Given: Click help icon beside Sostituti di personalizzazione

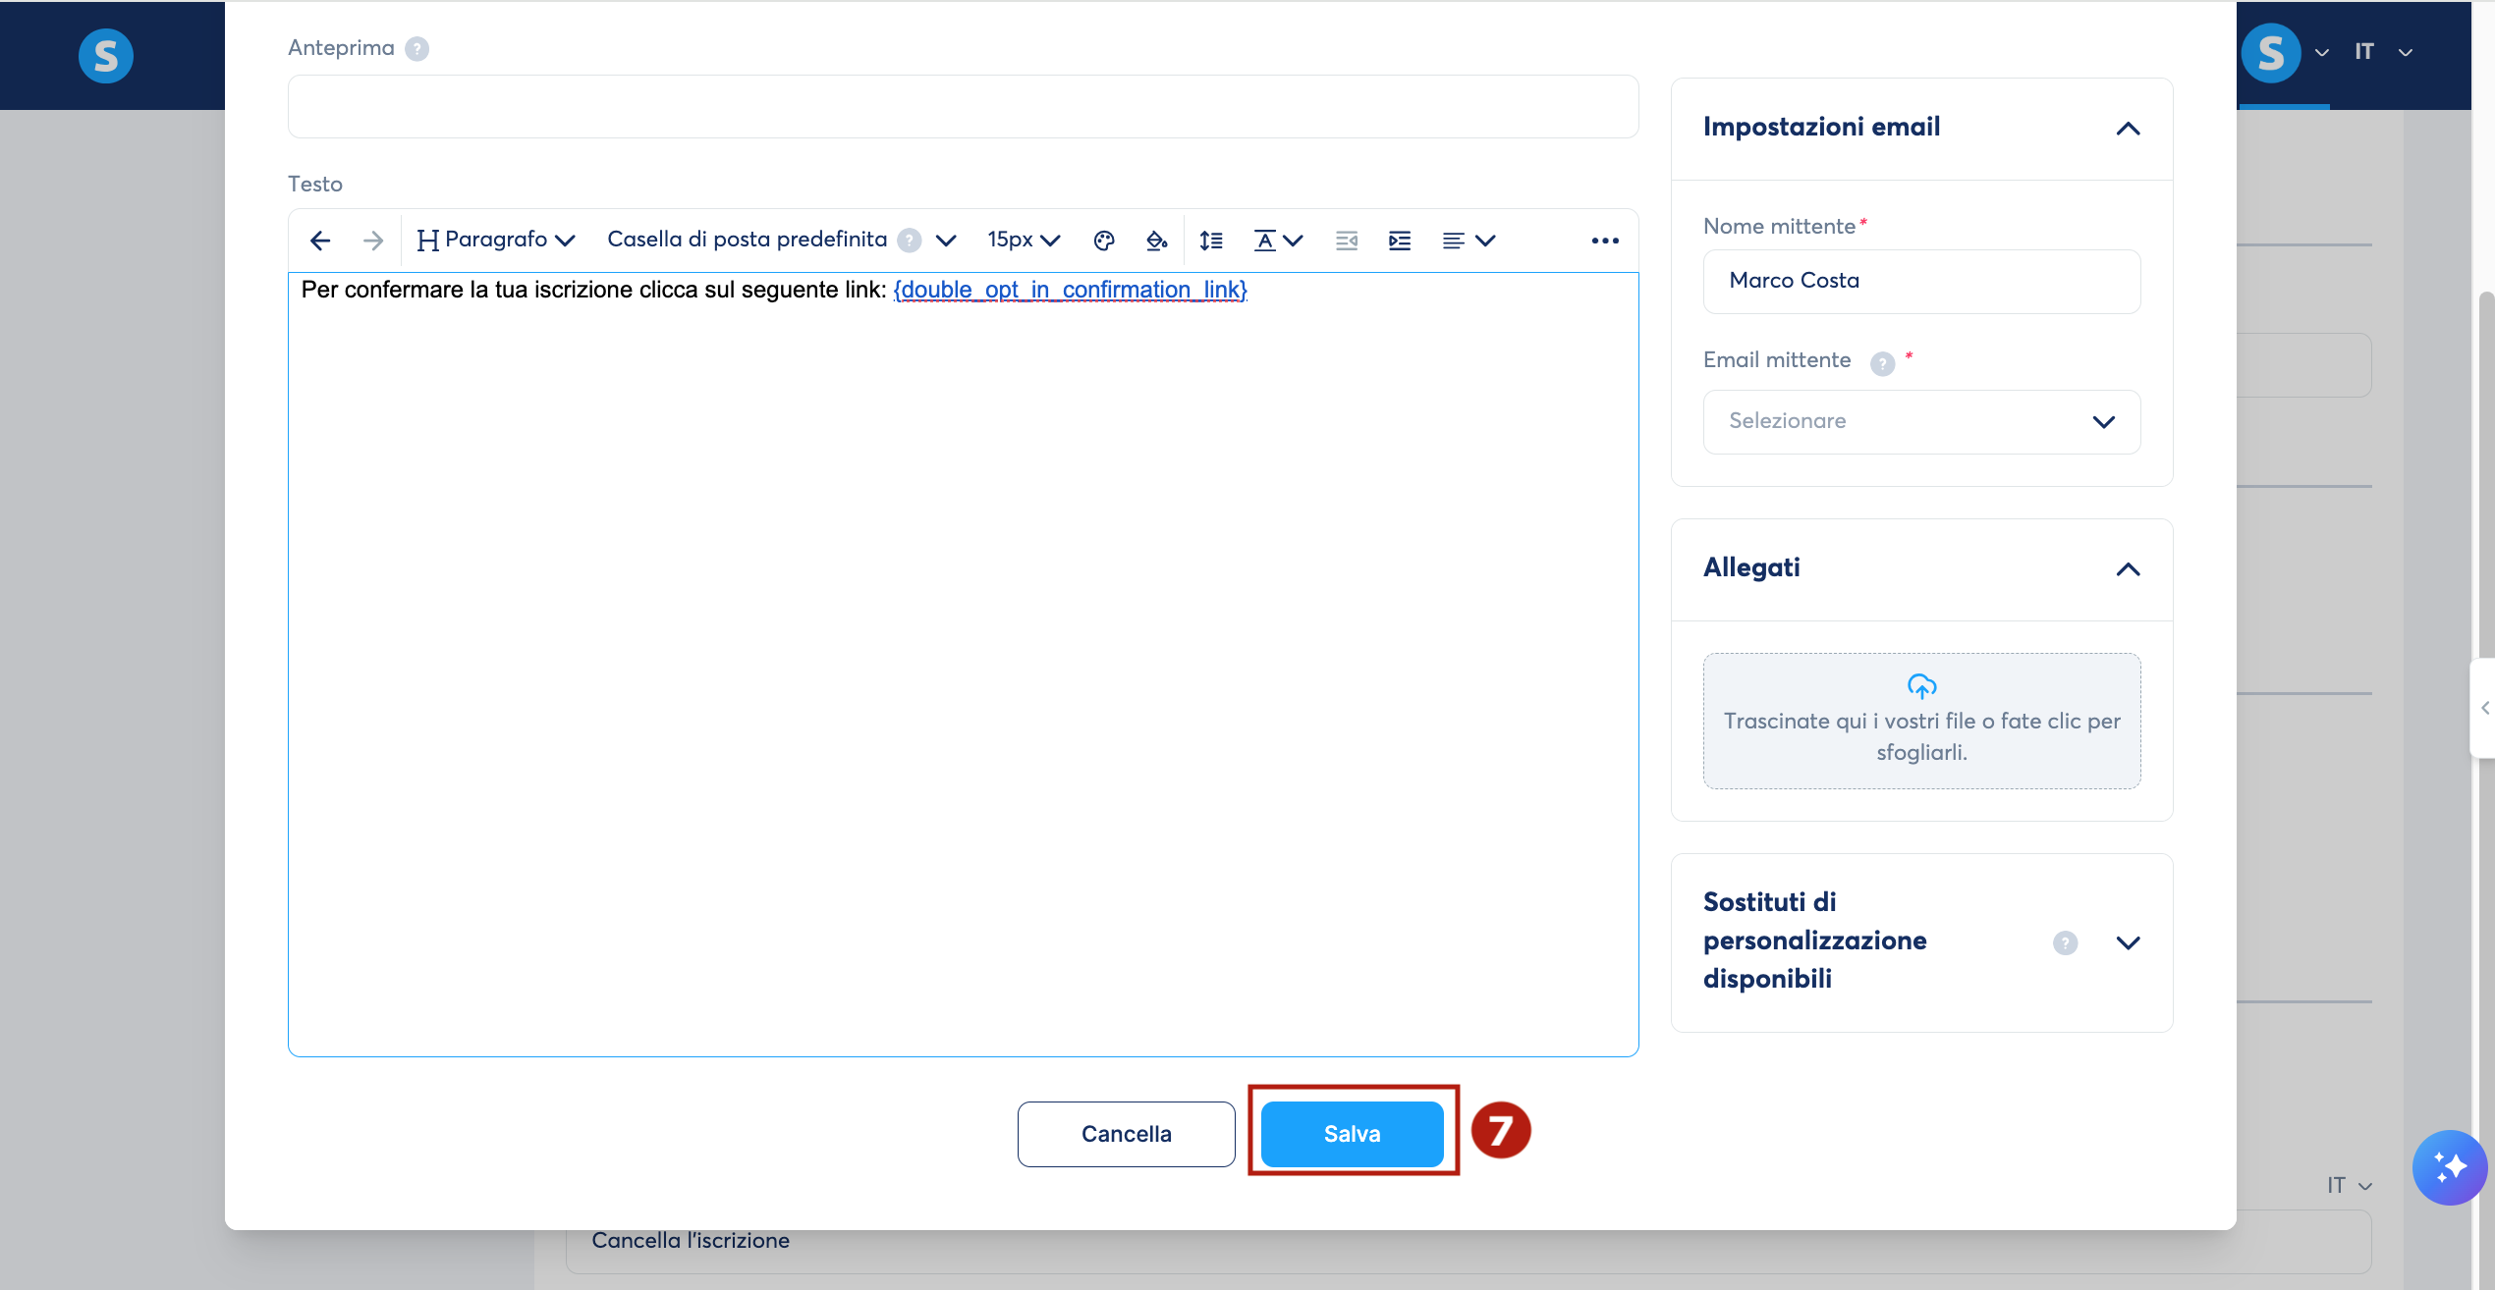Looking at the screenshot, I should coord(2065,942).
